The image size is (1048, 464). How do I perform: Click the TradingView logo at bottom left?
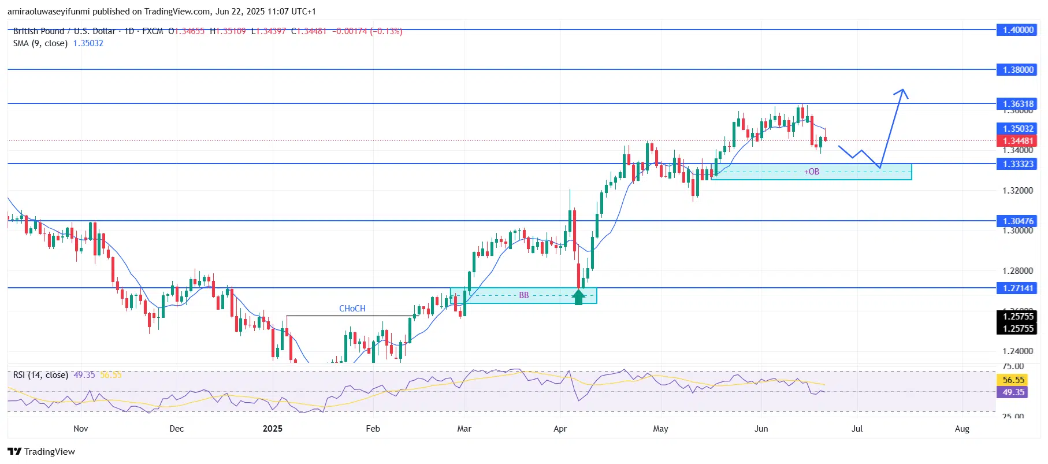[42, 451]
